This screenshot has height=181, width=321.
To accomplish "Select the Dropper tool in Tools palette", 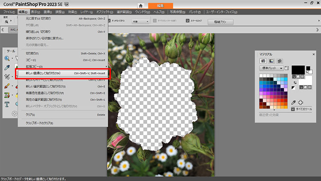I will pyautogui.click(x=7, y=68).
